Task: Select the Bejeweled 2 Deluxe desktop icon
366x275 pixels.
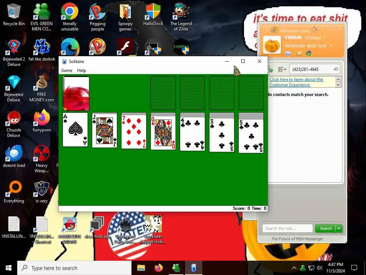Action: (14, 53)
